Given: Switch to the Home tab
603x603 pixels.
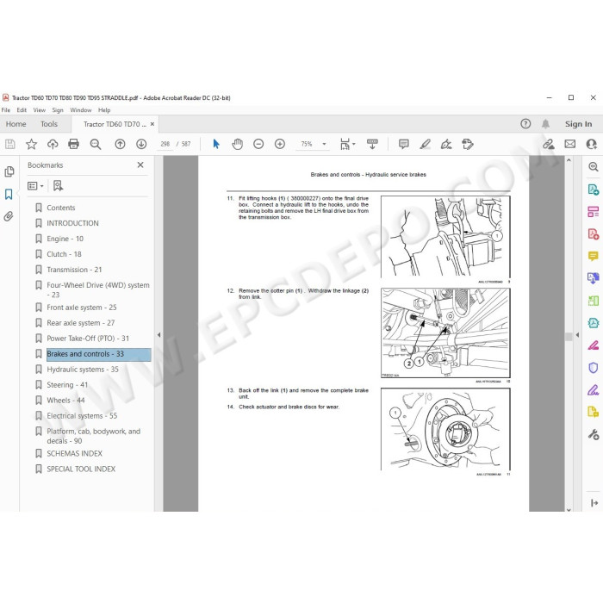Looking at the screenshot, I should (16, 124).
